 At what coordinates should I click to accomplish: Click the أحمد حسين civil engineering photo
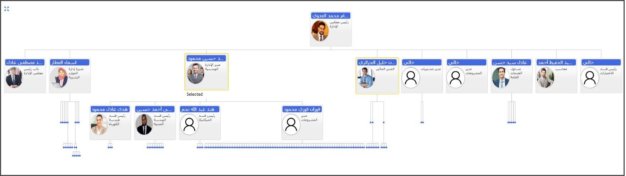(144, 124)
